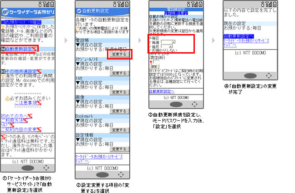Click the ケータイデータお預かり header logo icon
This screenshot has width=295, height=193.
point(5,12)
